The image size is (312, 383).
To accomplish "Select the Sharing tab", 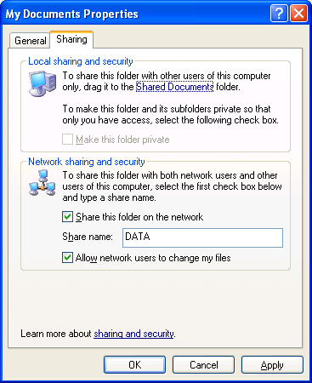I will coord(71,39).
